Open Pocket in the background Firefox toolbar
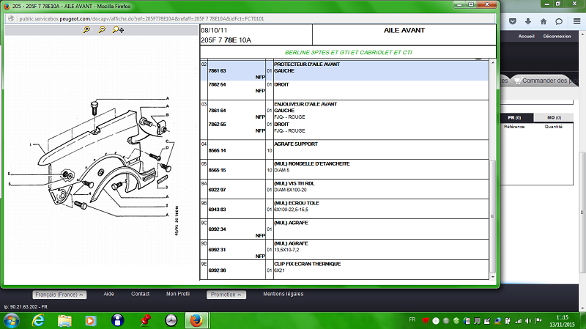 click(x=513, y=21)
